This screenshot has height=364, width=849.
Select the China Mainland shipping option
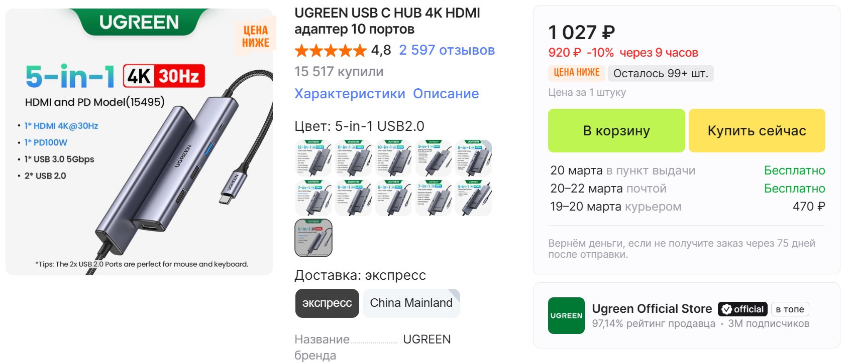click(x=411, y=303)
